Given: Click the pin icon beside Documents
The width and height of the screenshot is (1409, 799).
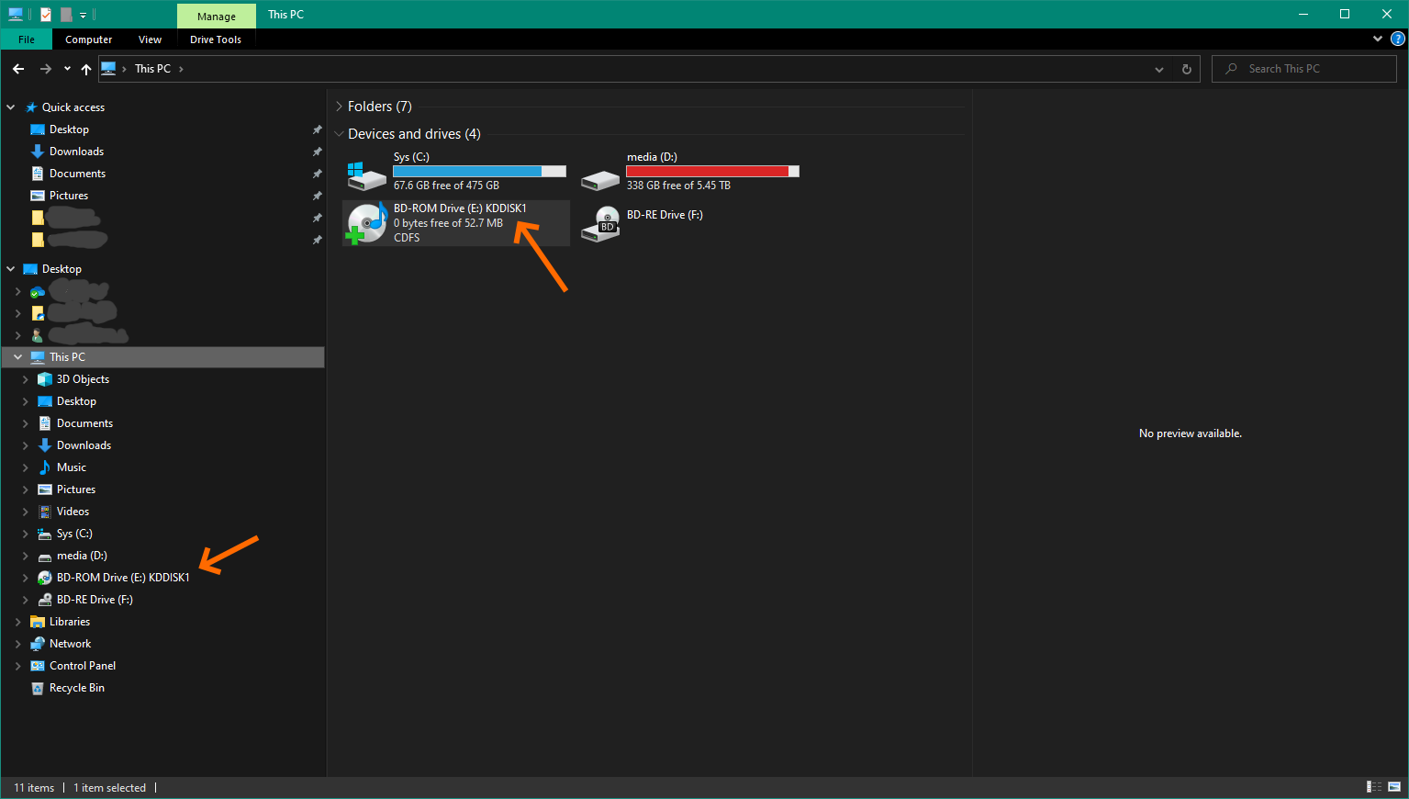Looking at the screenshot, I should tap(317, 174).
